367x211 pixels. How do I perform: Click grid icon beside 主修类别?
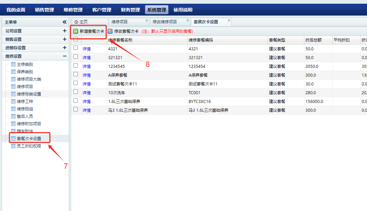(13, 64)
